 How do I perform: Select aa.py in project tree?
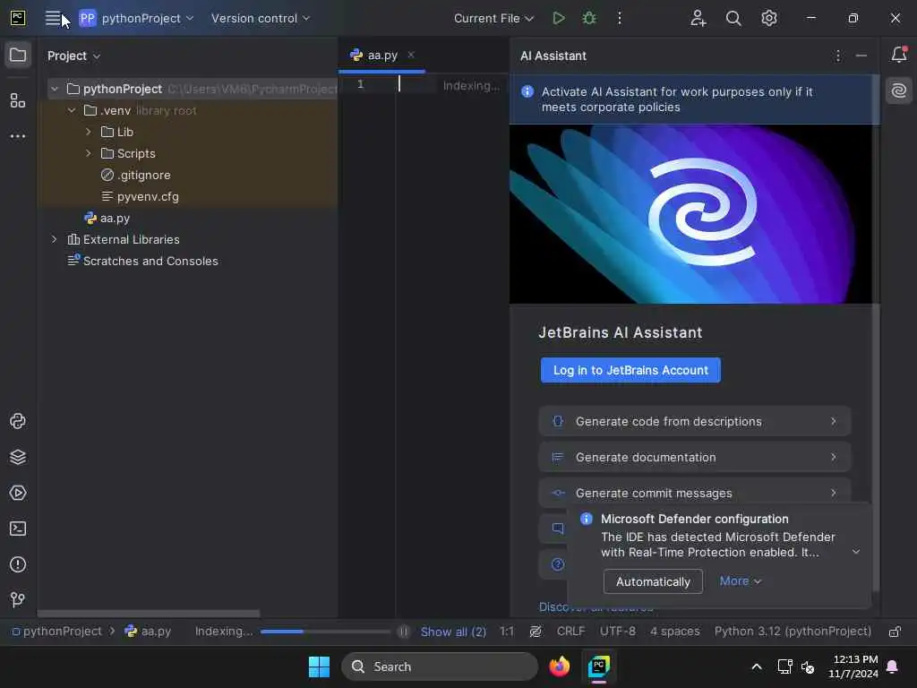(x=115, y=219)
